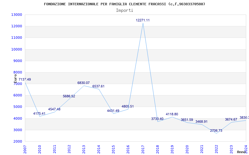Click the 4431.49 data label
This screenshot has height=155, width=249.
click(x=113, y=111)
